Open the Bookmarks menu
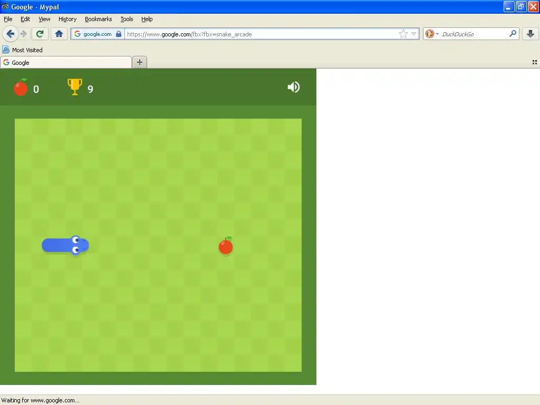540x405 pixels. pyautogui.click(x=99, y=19)
